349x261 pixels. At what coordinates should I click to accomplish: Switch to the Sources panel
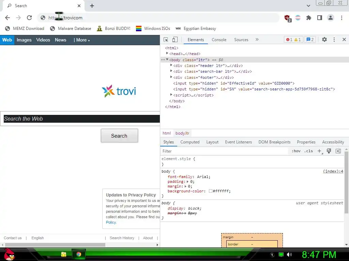click(241, 40)
